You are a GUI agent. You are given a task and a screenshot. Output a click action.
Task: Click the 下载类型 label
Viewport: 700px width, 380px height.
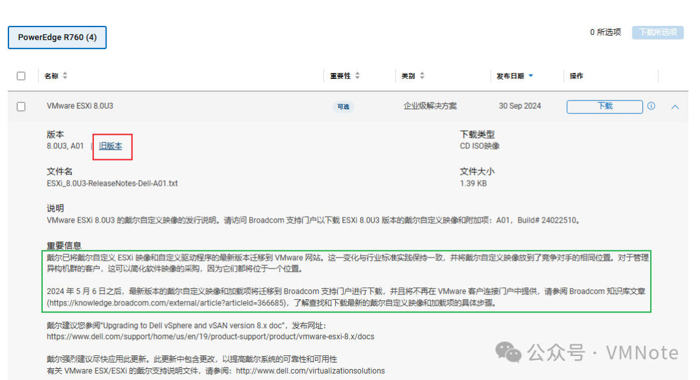[477, 134]
